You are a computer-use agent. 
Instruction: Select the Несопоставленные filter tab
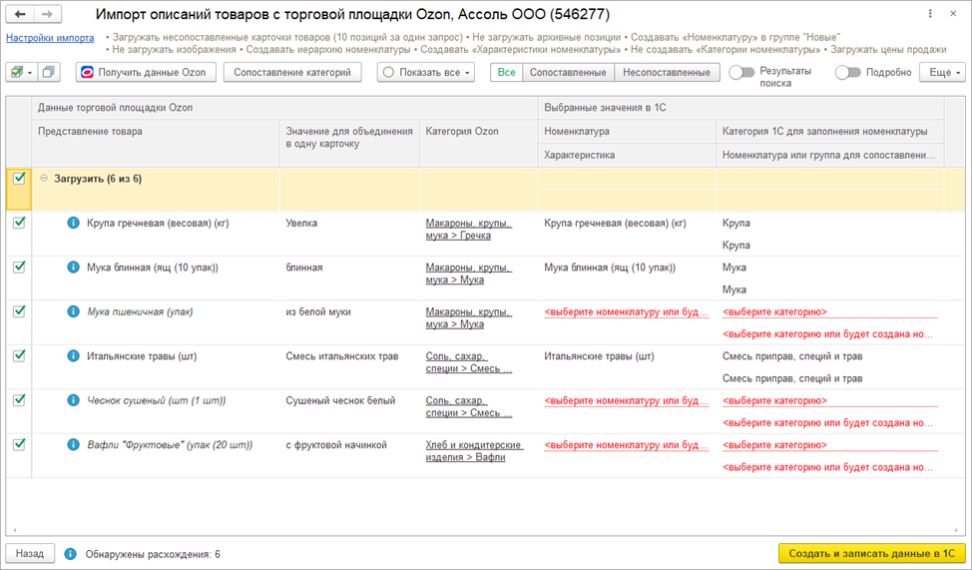667,73
